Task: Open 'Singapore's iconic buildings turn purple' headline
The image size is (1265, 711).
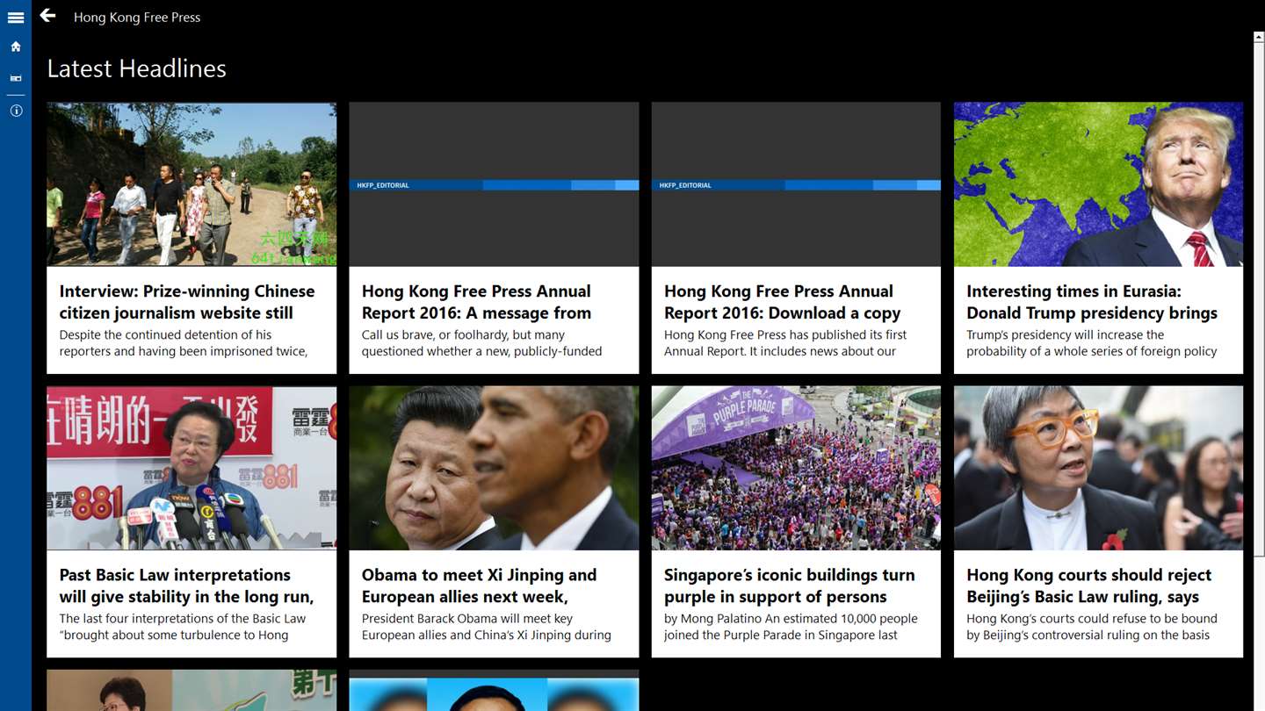Action: 789,585
